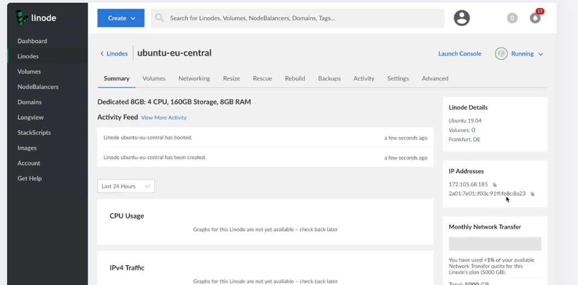Click the Launch Console link

tap(459, 54)
